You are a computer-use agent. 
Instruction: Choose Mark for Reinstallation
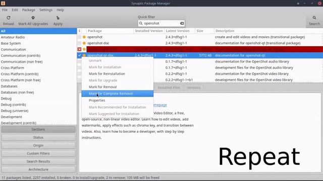(x=118, y=74)
